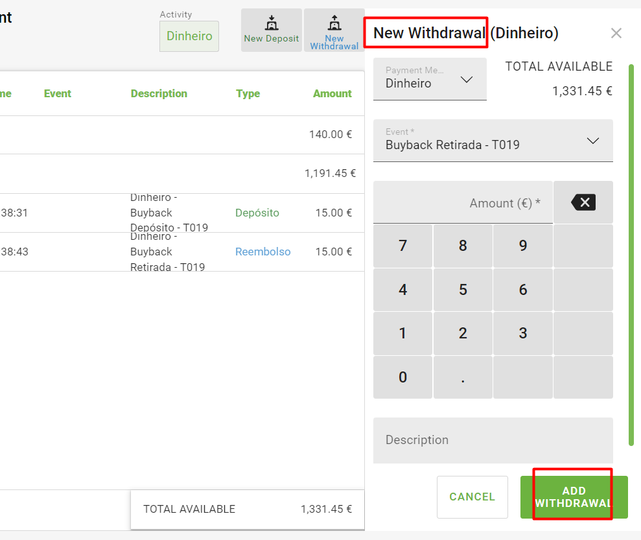641x540 pixels.
Task: Expand the Event dropdown
Action: click(x=493, y=141)
